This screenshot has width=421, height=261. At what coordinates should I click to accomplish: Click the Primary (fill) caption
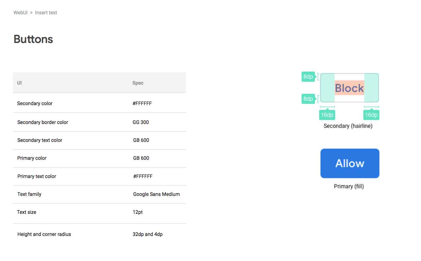tap(349, 186)
